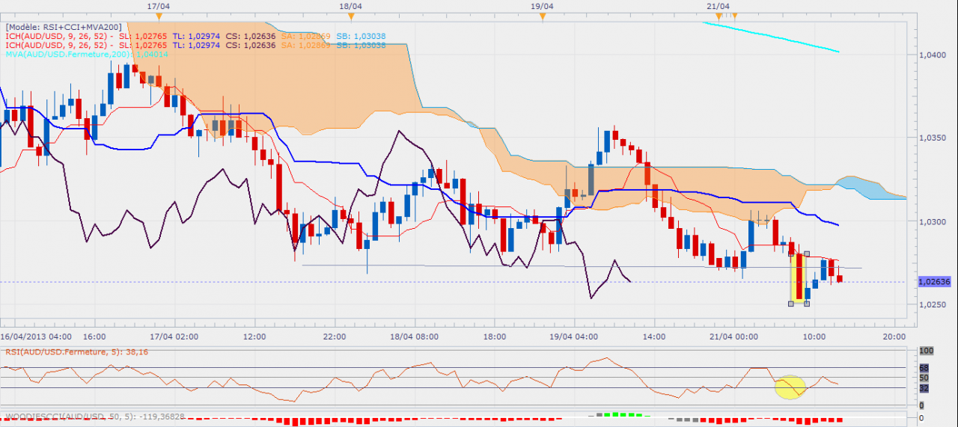This screenshot has width=958, height=427.
Task: Click the 22:00 time axis label
Action: click(x=334, y=337)
